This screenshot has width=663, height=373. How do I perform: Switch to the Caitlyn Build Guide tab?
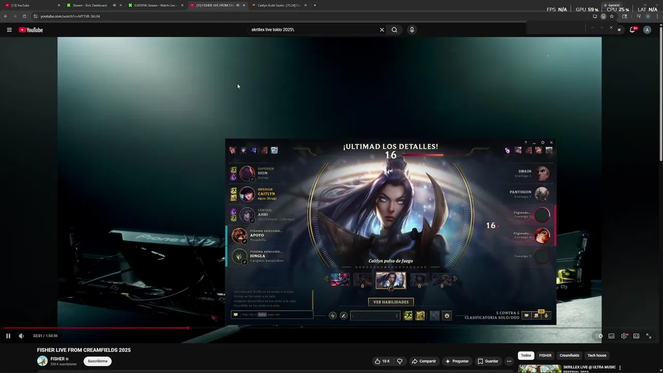coord(279,5)
